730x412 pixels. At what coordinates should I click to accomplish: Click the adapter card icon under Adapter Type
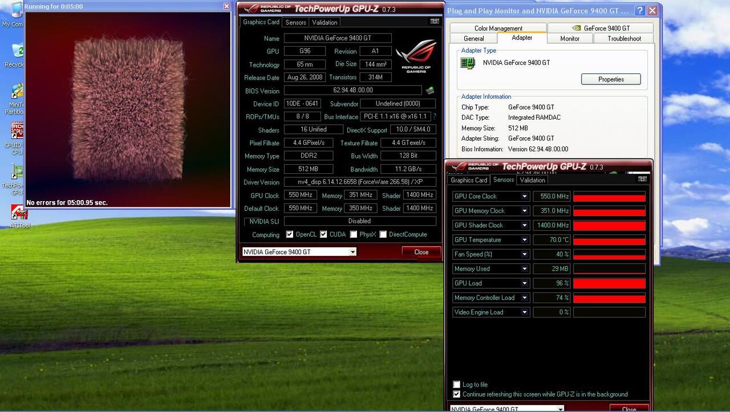[x=468, y=63]
